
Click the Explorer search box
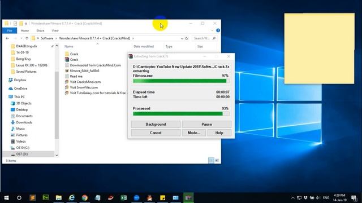tap(205, 38)
